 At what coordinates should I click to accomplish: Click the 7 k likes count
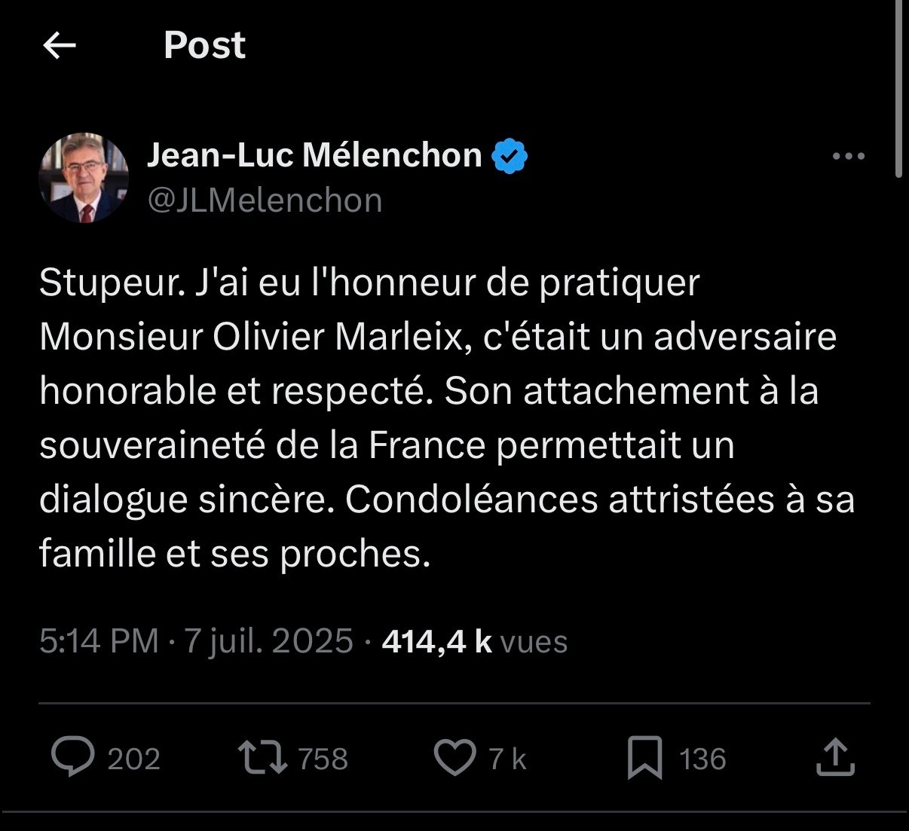pos(507,759)
